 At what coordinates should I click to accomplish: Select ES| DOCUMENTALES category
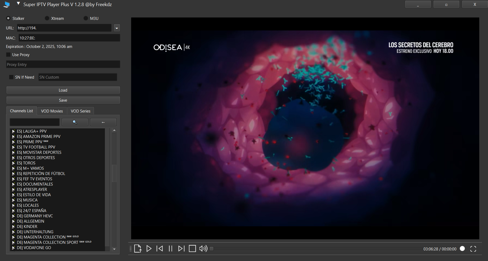tap(57, 184)
